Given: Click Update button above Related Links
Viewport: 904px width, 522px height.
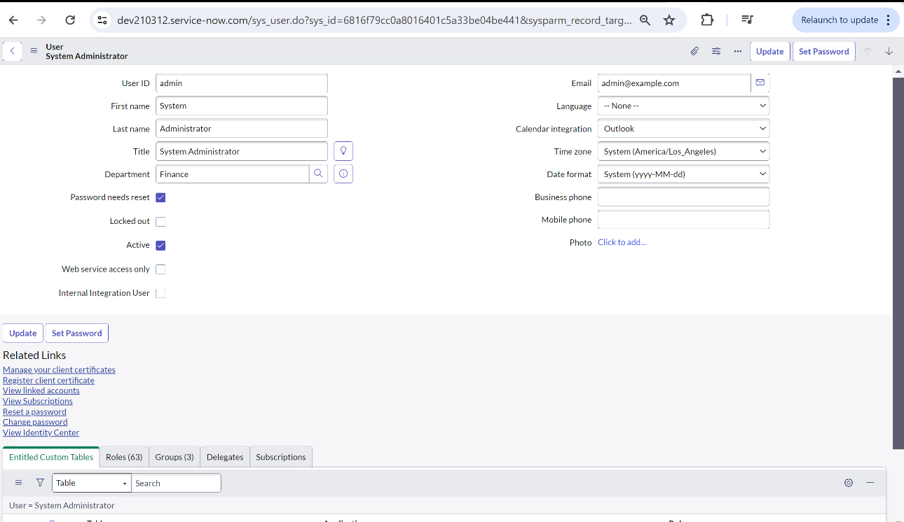Looking at the screenshot, I should click(23, 333).
